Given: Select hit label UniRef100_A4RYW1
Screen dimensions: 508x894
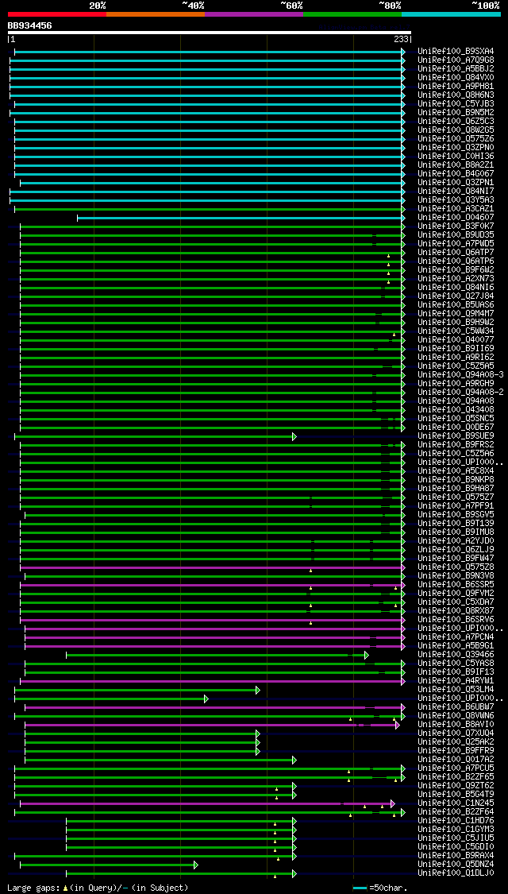Looking at the screenshot, I should click(456, 681).
